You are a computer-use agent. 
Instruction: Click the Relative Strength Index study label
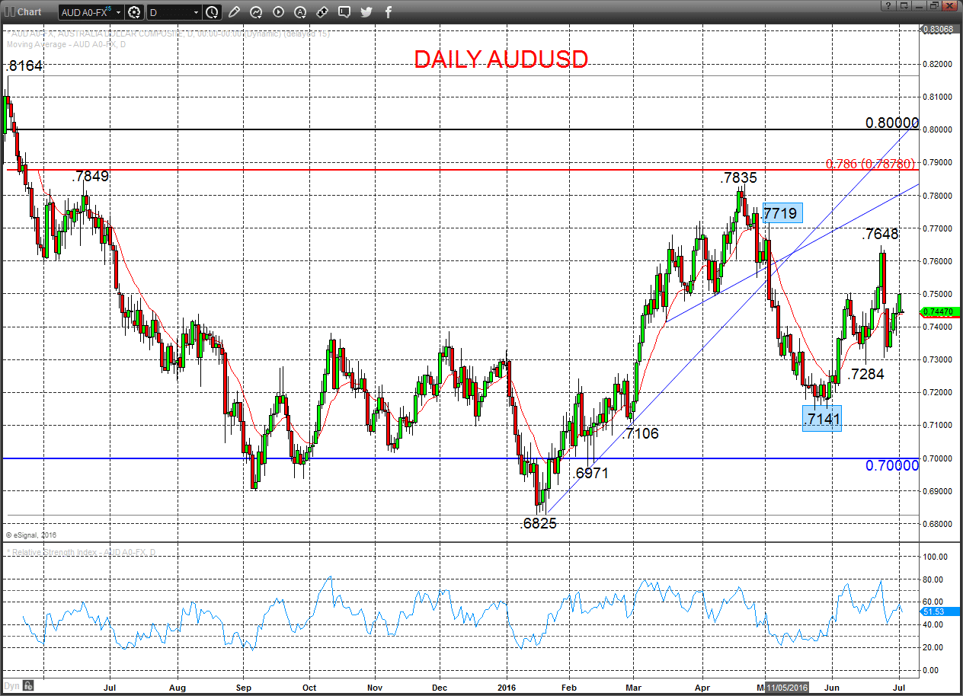click(x=81, y=551)
